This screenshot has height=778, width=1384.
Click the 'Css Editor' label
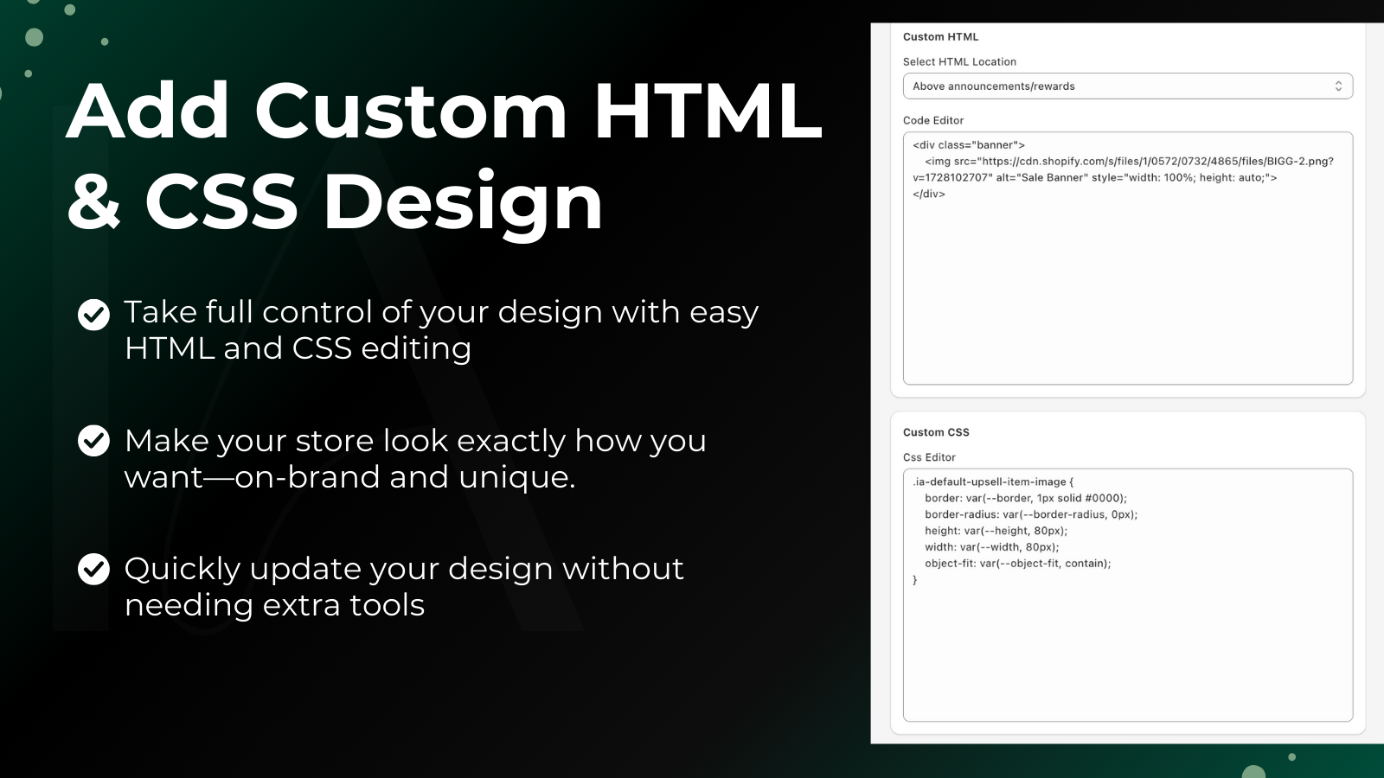[x=929, y=457]
